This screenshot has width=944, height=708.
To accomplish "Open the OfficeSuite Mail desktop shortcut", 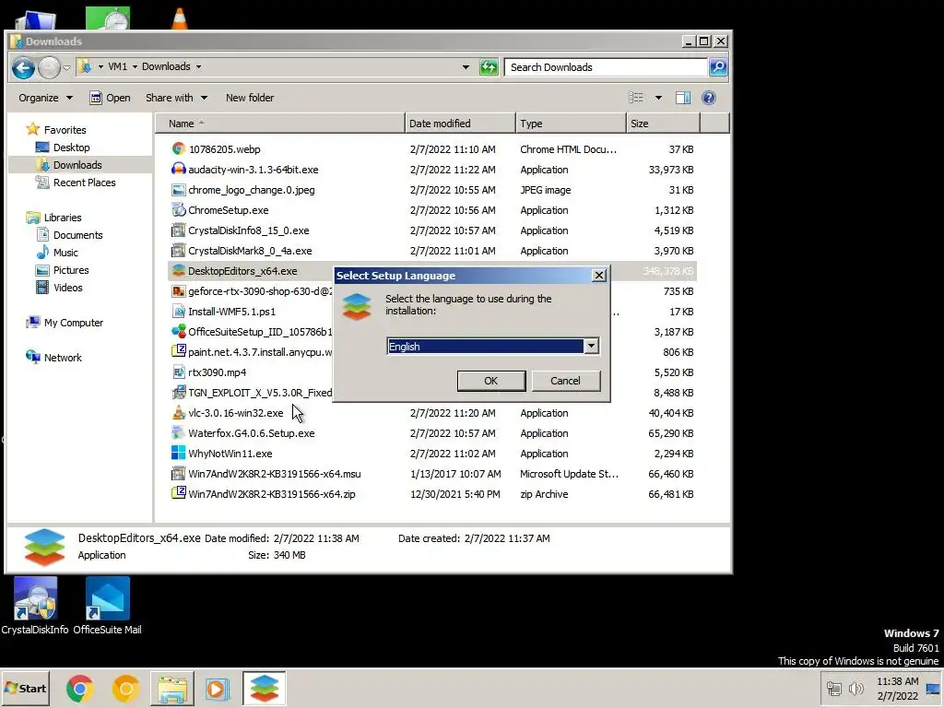I will tap(107, 606).
